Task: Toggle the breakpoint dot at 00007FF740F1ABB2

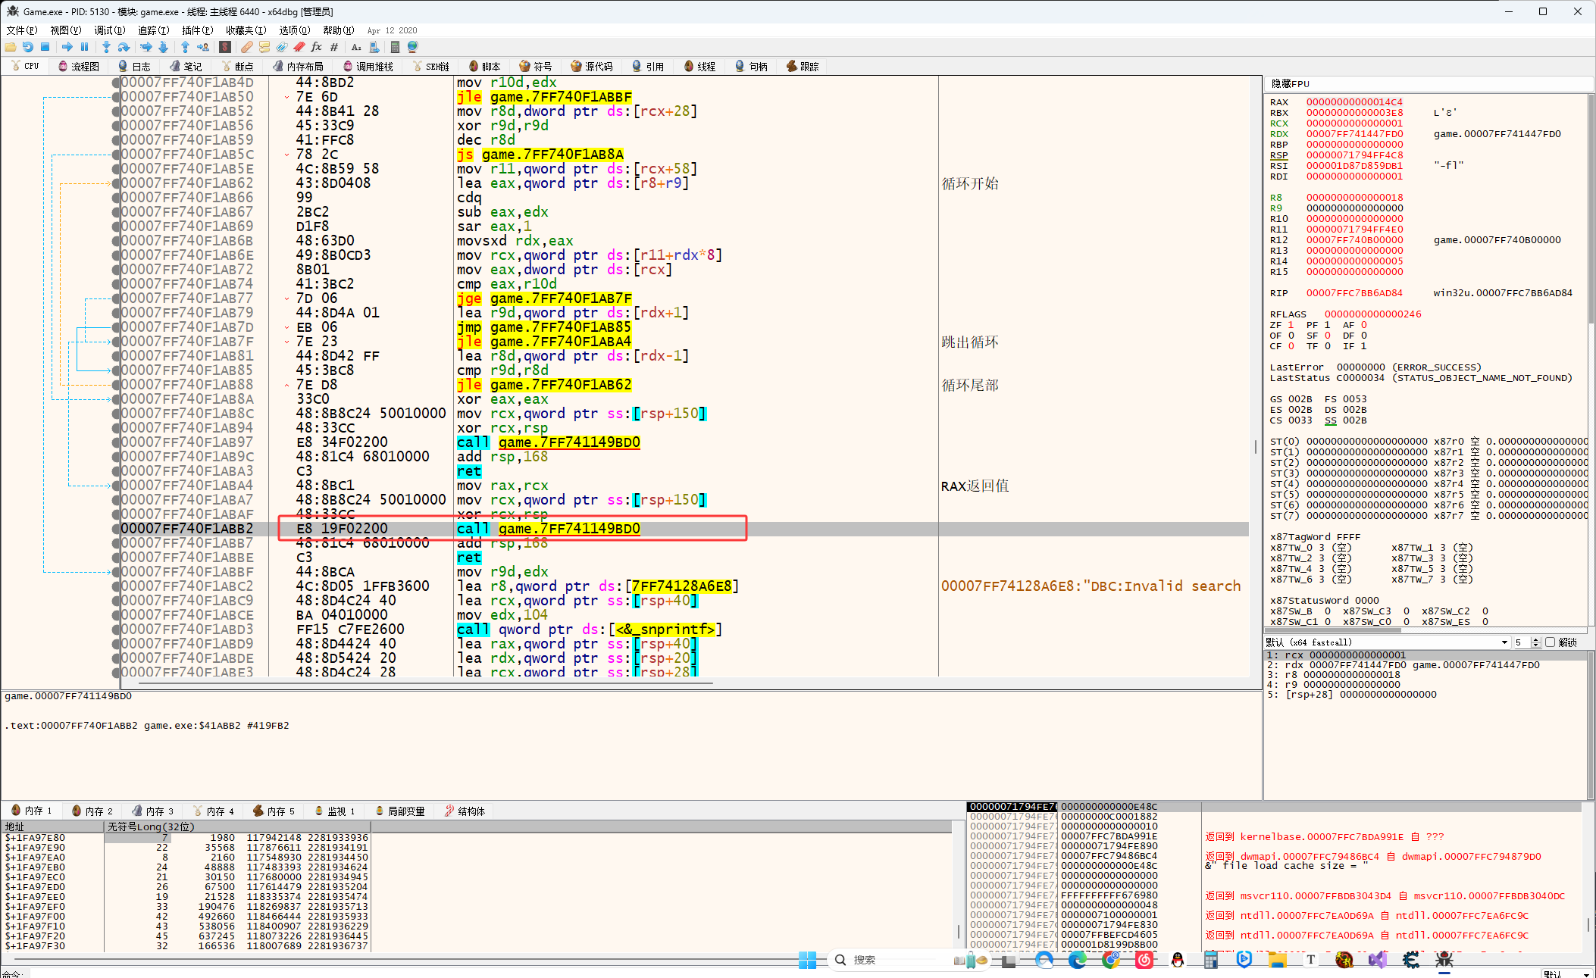Action: pos(116,529)
